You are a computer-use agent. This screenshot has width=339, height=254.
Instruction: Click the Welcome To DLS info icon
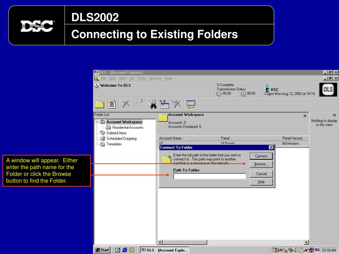point(97,86)
